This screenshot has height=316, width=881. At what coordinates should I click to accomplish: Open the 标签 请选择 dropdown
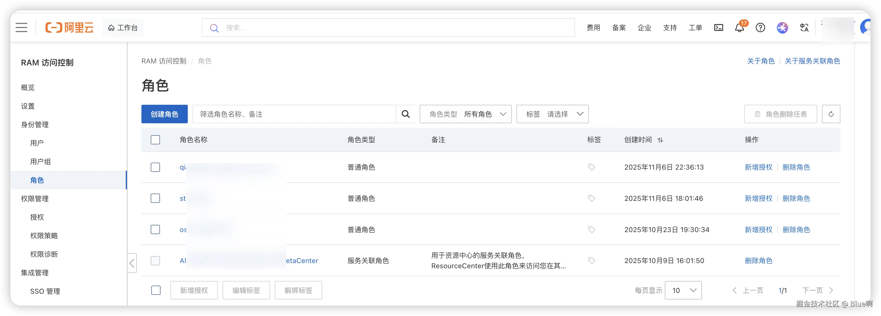pos(552,114)
